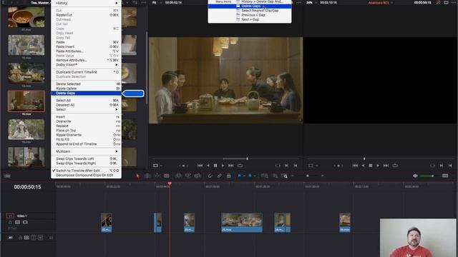458x257 pixels.
Task: Click the Replace Clip toolbar icon
Action: [x=198, y=176]
